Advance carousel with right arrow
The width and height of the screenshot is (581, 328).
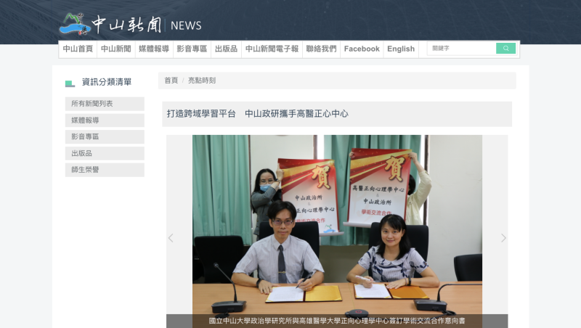pyautogui.click(x=503, y=238)
